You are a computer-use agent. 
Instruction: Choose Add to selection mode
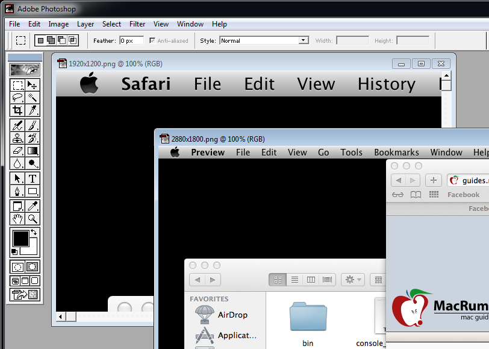[x=51, y=40]
